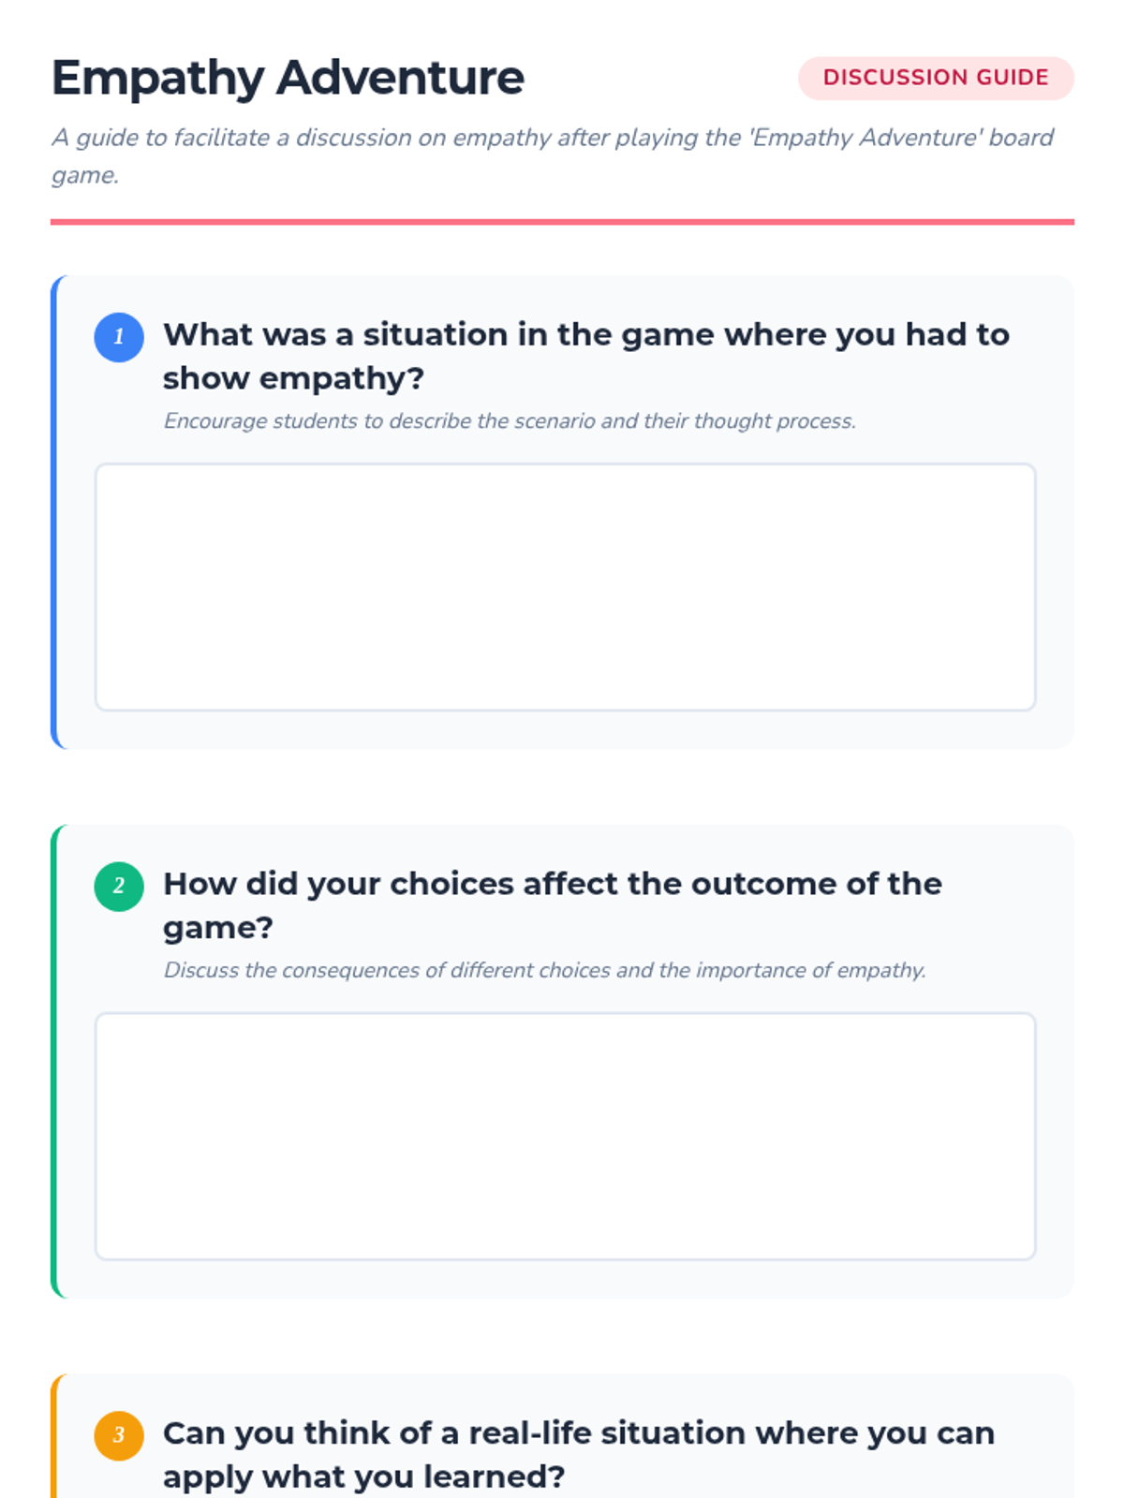Click the blue left border of card 1
1124x1498 pixels.
point(54,512)
